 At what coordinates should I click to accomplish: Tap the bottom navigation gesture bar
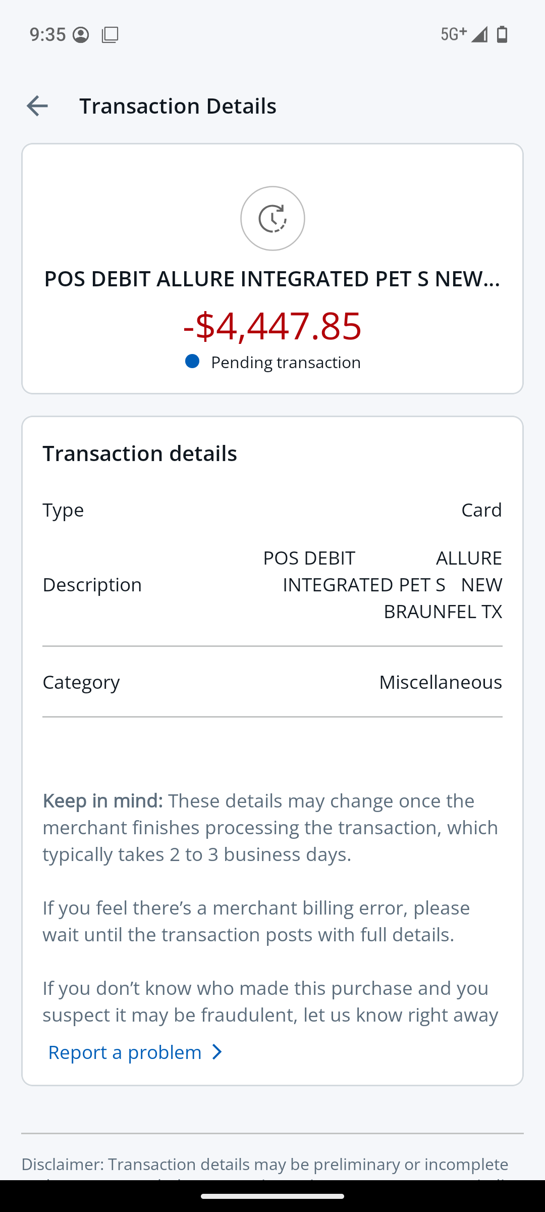click(272, 1196)
